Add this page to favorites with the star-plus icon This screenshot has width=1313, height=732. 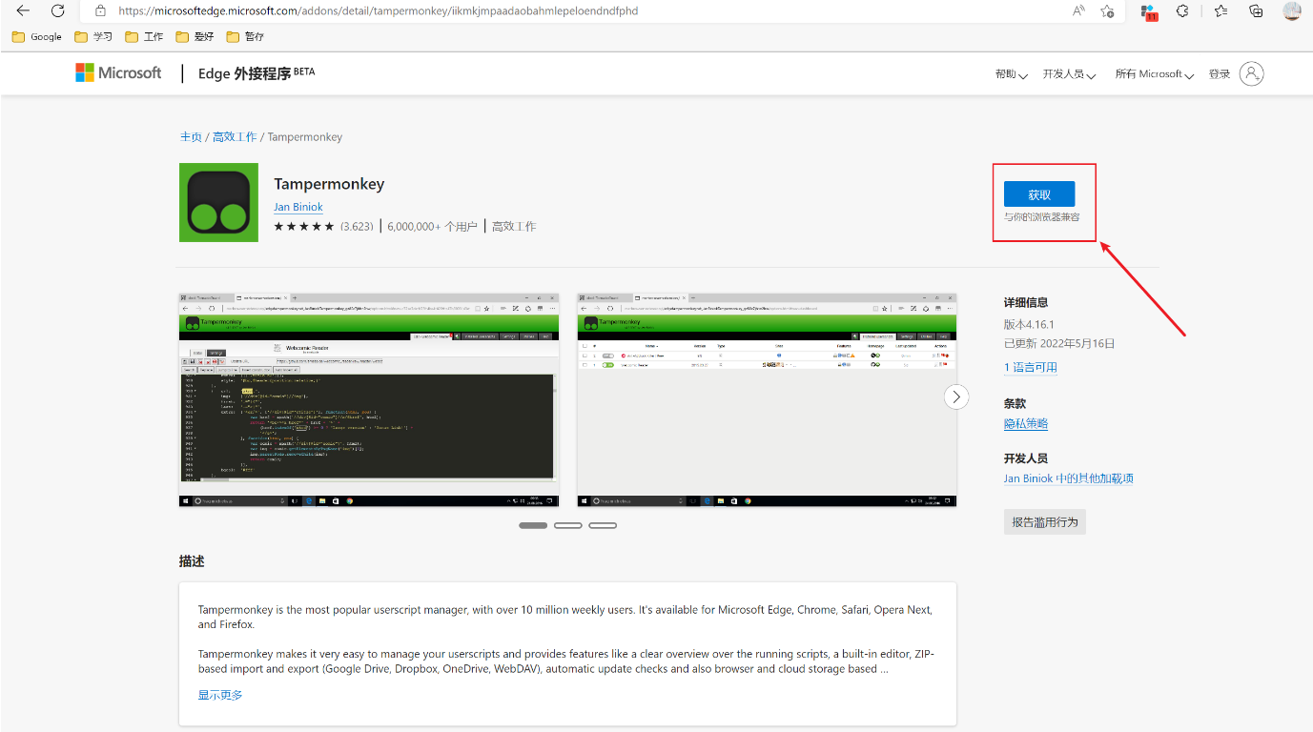(x=1107, y=10)
